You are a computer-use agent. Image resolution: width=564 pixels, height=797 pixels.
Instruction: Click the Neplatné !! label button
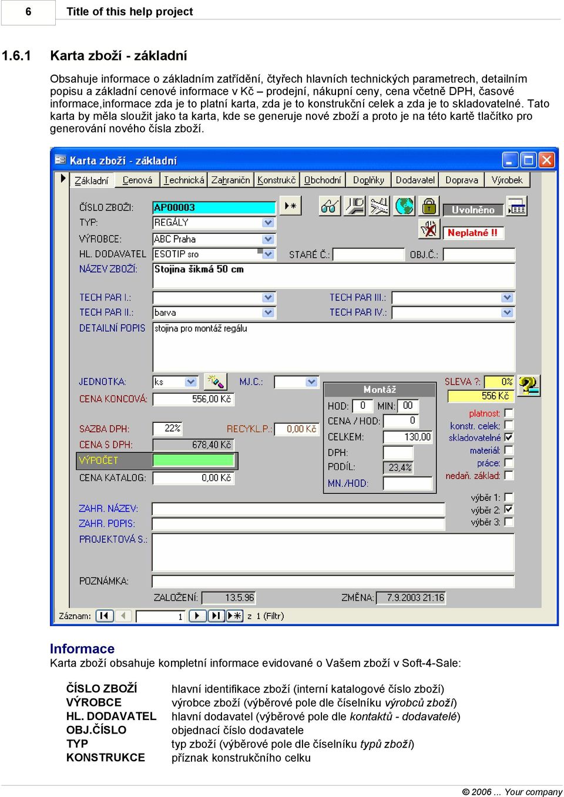click(473, 233)
